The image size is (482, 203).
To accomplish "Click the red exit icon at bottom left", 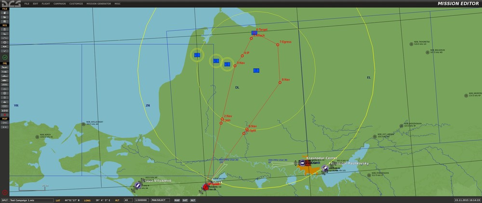I will [5, 192].
